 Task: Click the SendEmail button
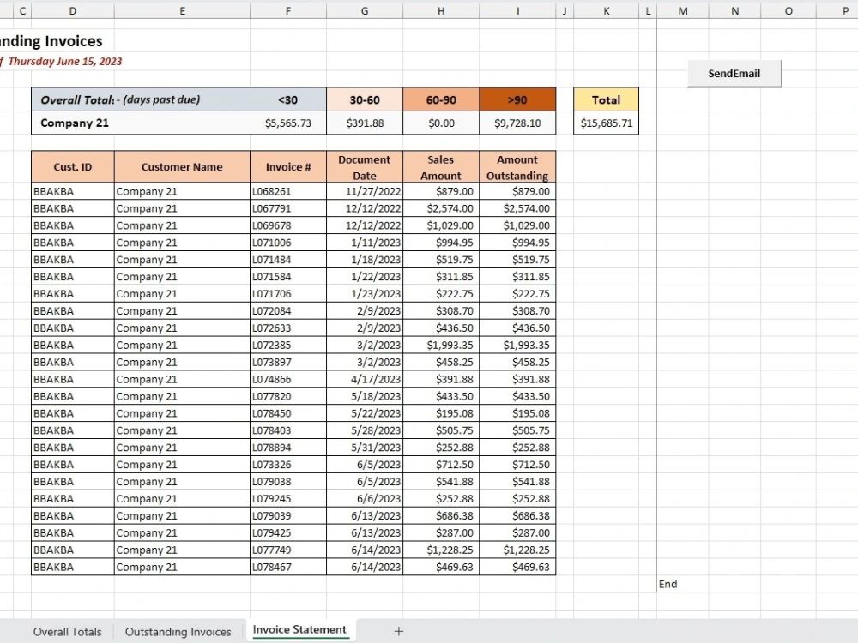[x=734, y=73]
